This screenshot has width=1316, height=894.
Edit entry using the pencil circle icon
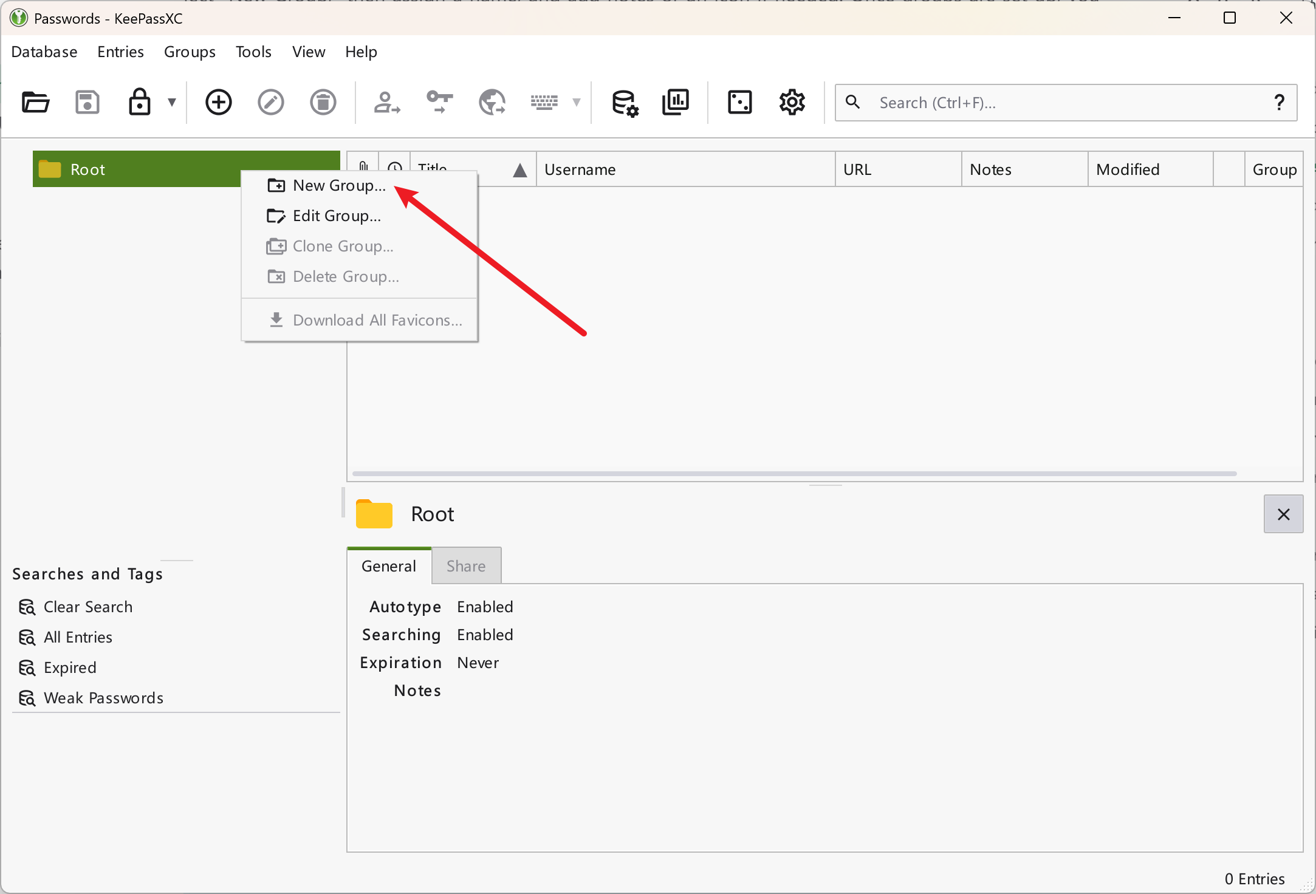pos(270,102)
